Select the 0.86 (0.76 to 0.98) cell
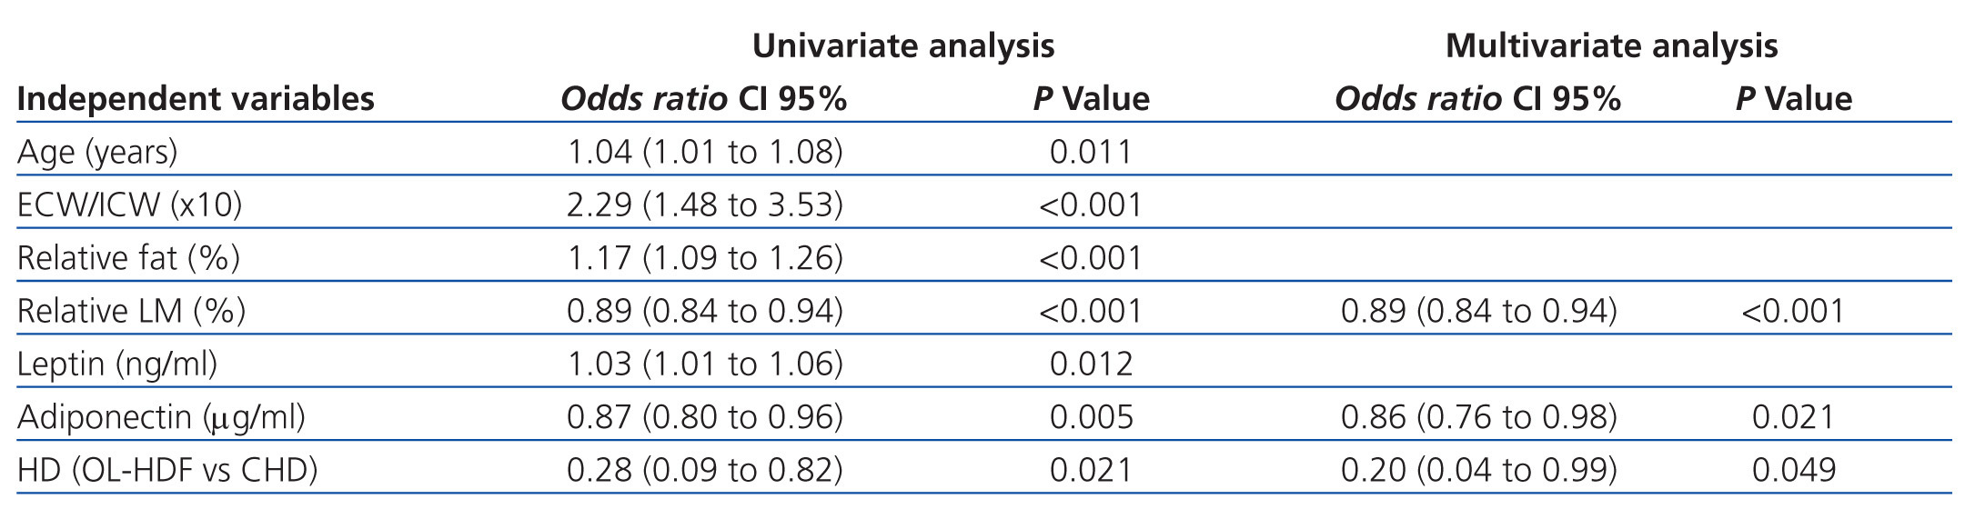Image resolution: width=1965 pixels, height=519 pixels. click(1478, 417)
